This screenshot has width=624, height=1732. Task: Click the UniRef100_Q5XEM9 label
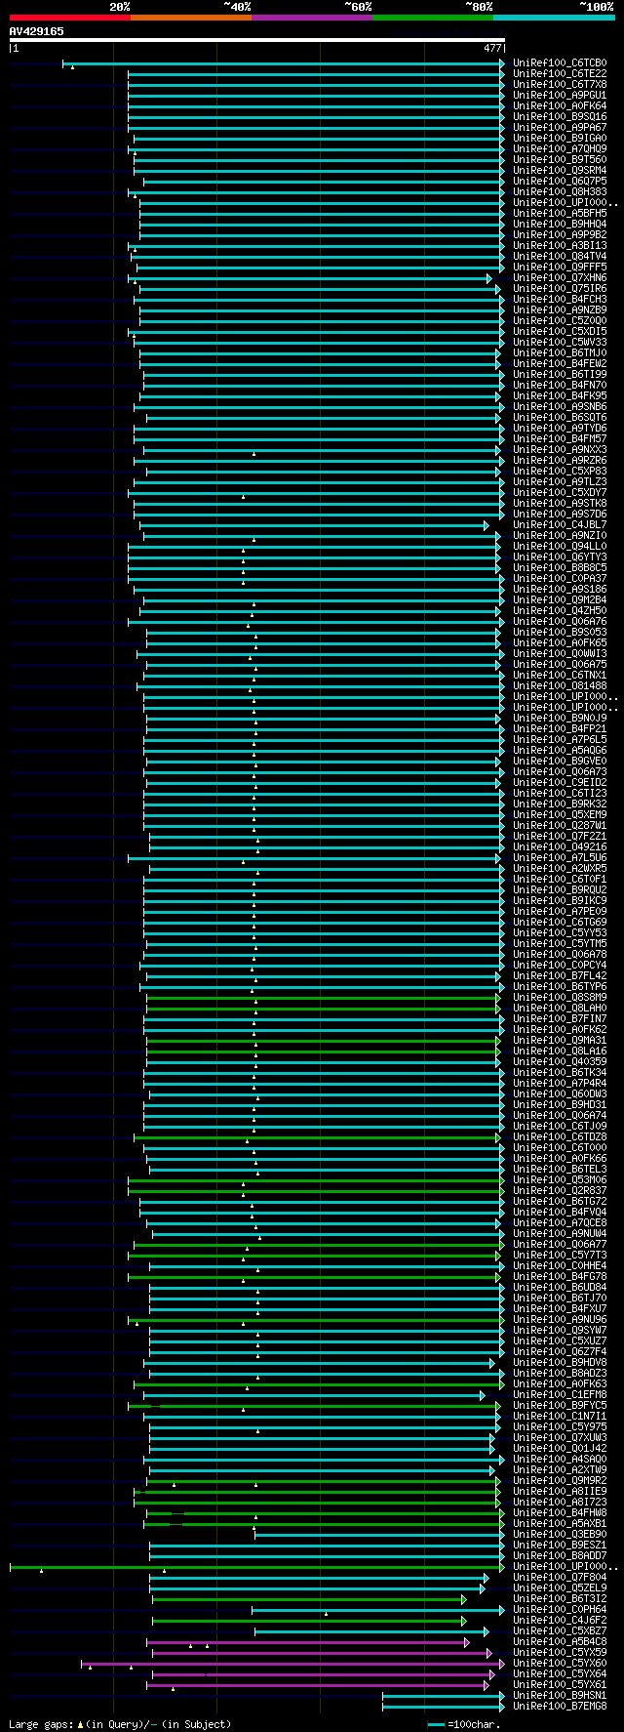[x=560, y=815]
